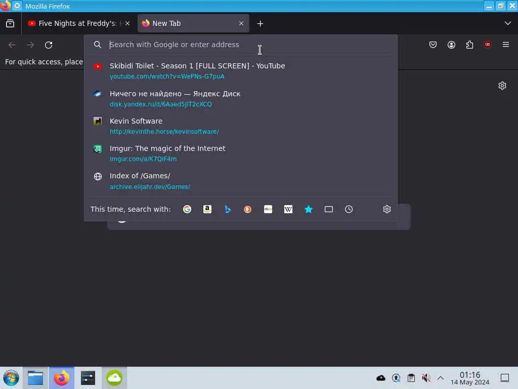This screenshot has height=389, width=518.
Task: Open the Kevin Software suggestion
Action: click(x=240, y=126)
